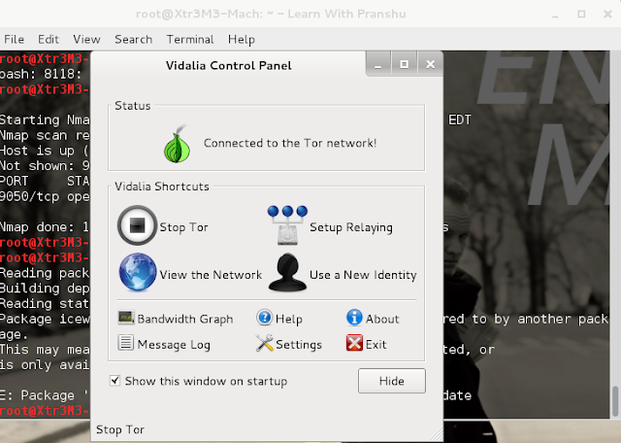Open the Bandwidth Graph icon
Screen dimensions: 621x443
click(x=125, y=318)
